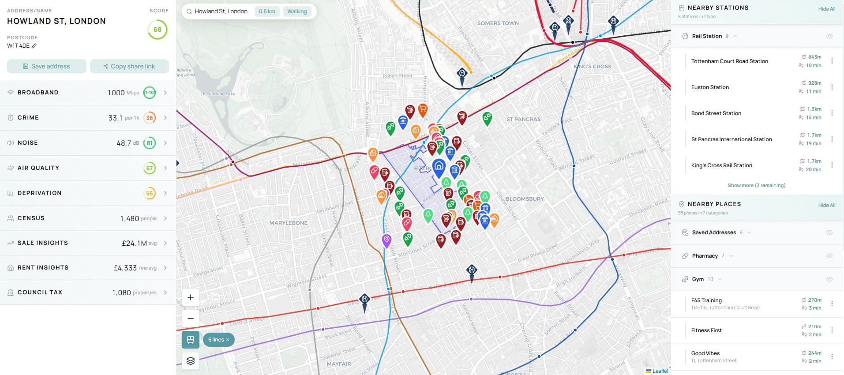Open the map layers stack button
844x375 pixels.
point(191,361)
